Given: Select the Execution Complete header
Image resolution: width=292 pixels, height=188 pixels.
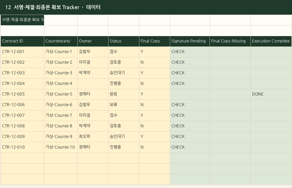Looking at the screenshot, I should (x=271, y=41).
